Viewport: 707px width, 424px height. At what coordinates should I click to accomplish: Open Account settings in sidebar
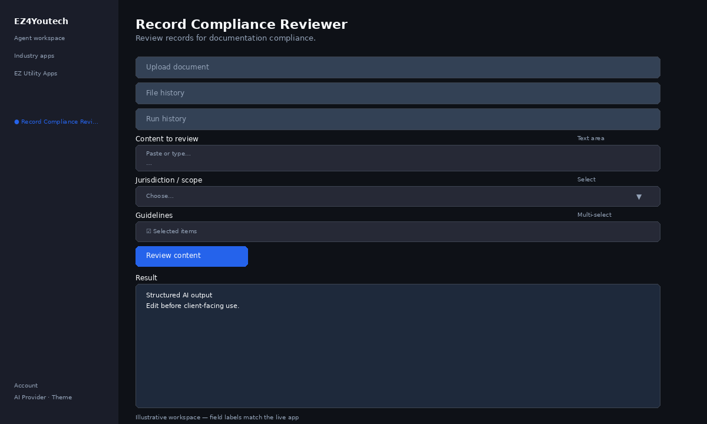26,386
